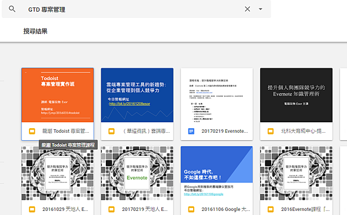
Task: Click Slides icon beside 2016Evernote課程 name
Action: (271, 209)
